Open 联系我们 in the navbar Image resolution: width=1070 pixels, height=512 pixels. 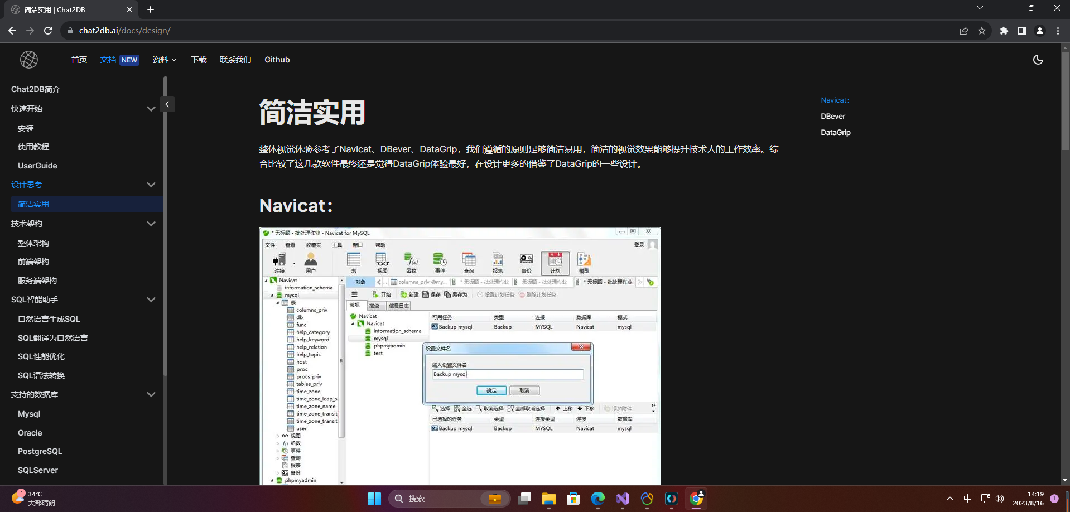coord(235,60)
